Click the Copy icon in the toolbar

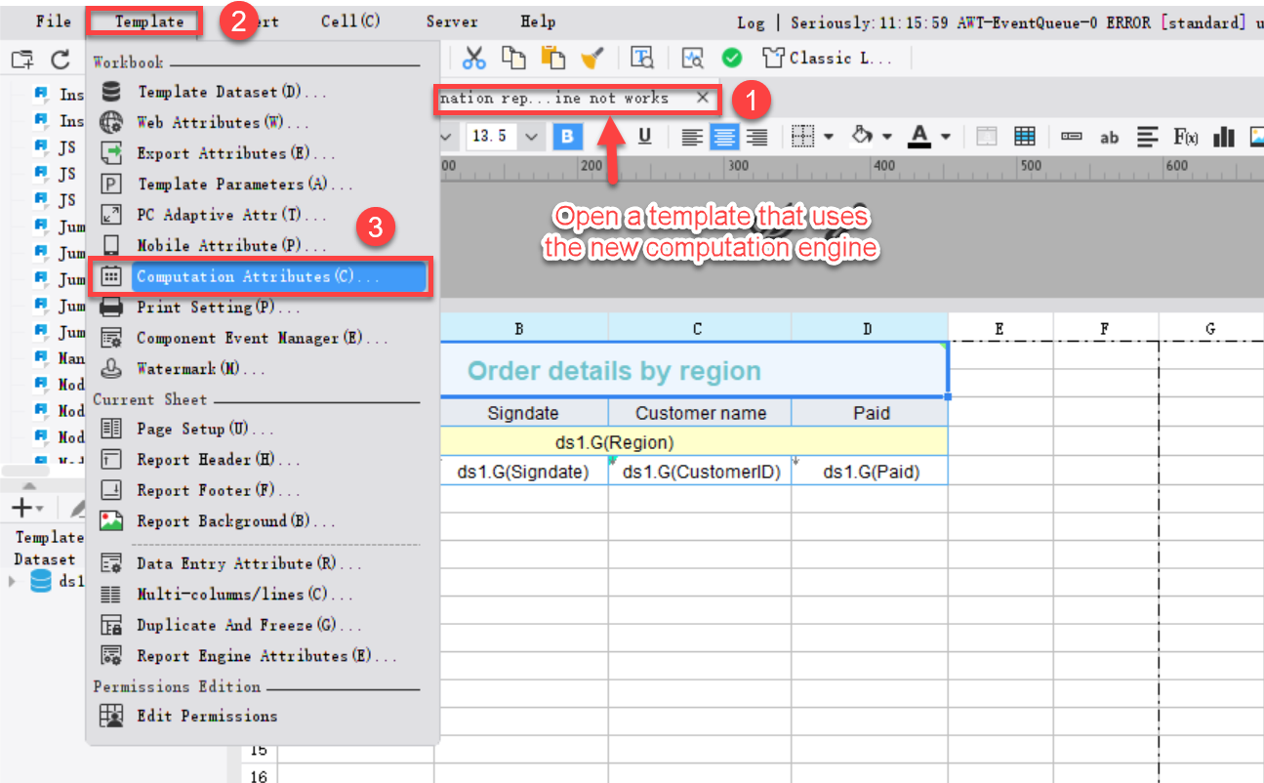click(513, 59)
